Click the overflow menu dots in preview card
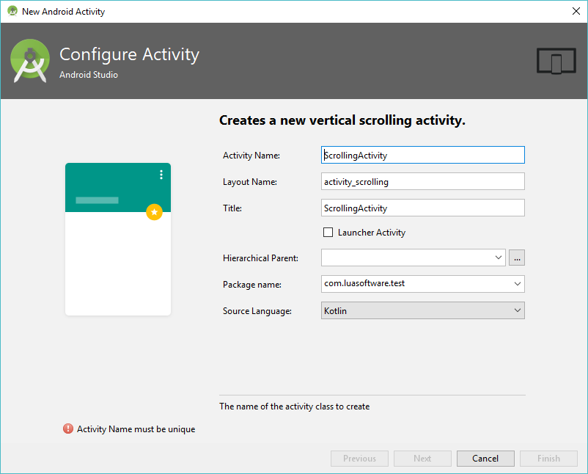This screenshot has height=474, width=588. click(x=161, y=174)
